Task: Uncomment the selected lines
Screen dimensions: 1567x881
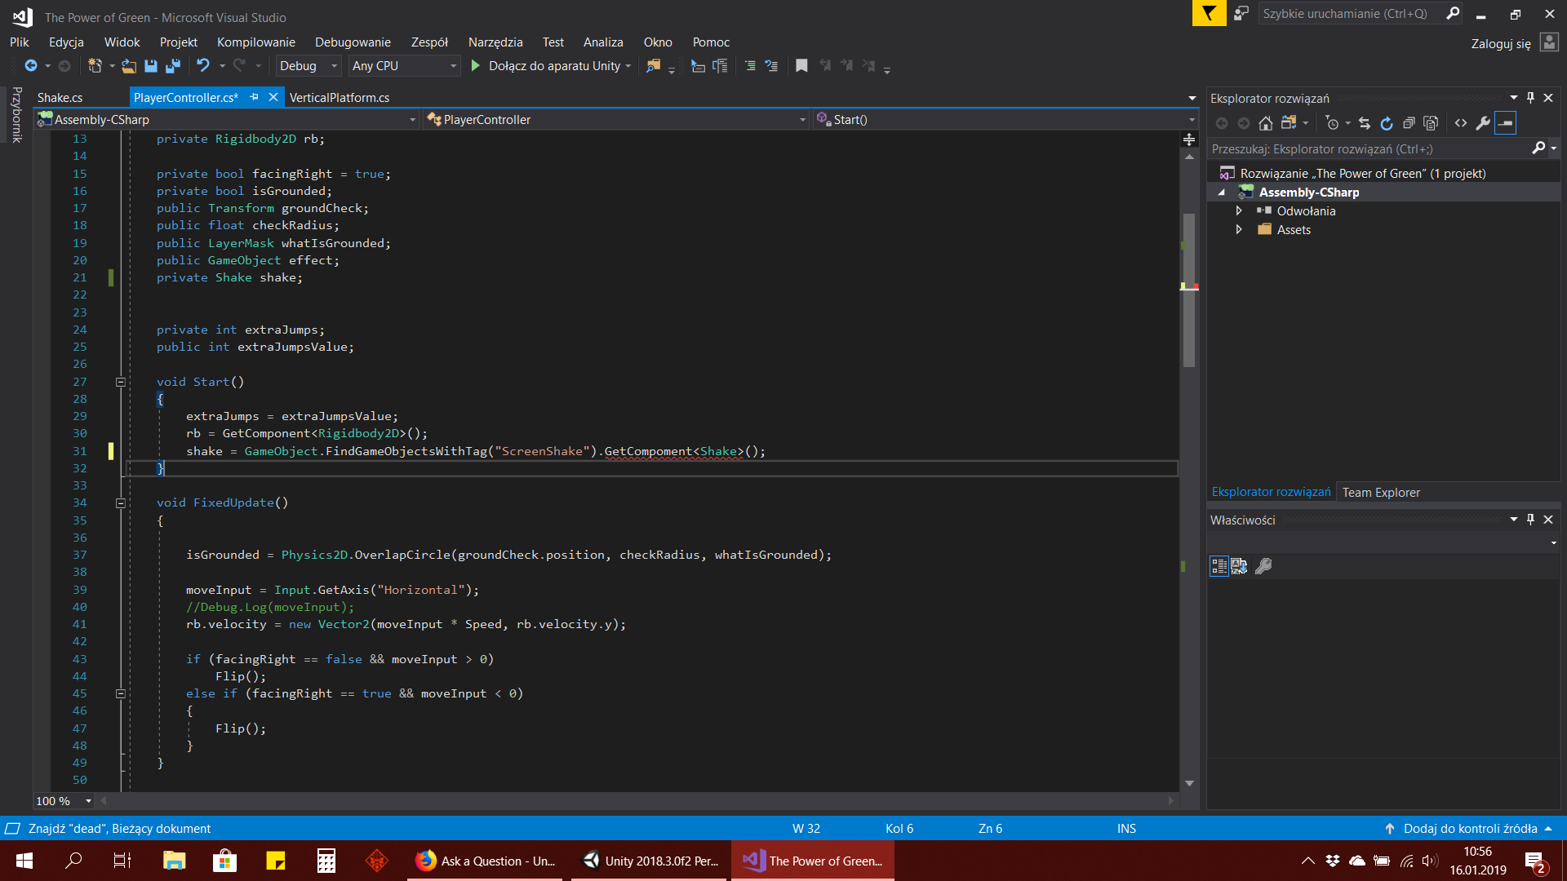Action: pyautogui.click(x=771, y=66)
